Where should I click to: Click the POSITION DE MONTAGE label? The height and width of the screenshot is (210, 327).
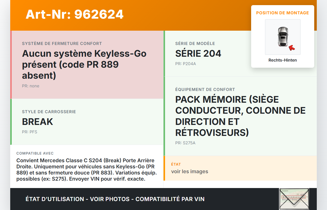point(283,13)
